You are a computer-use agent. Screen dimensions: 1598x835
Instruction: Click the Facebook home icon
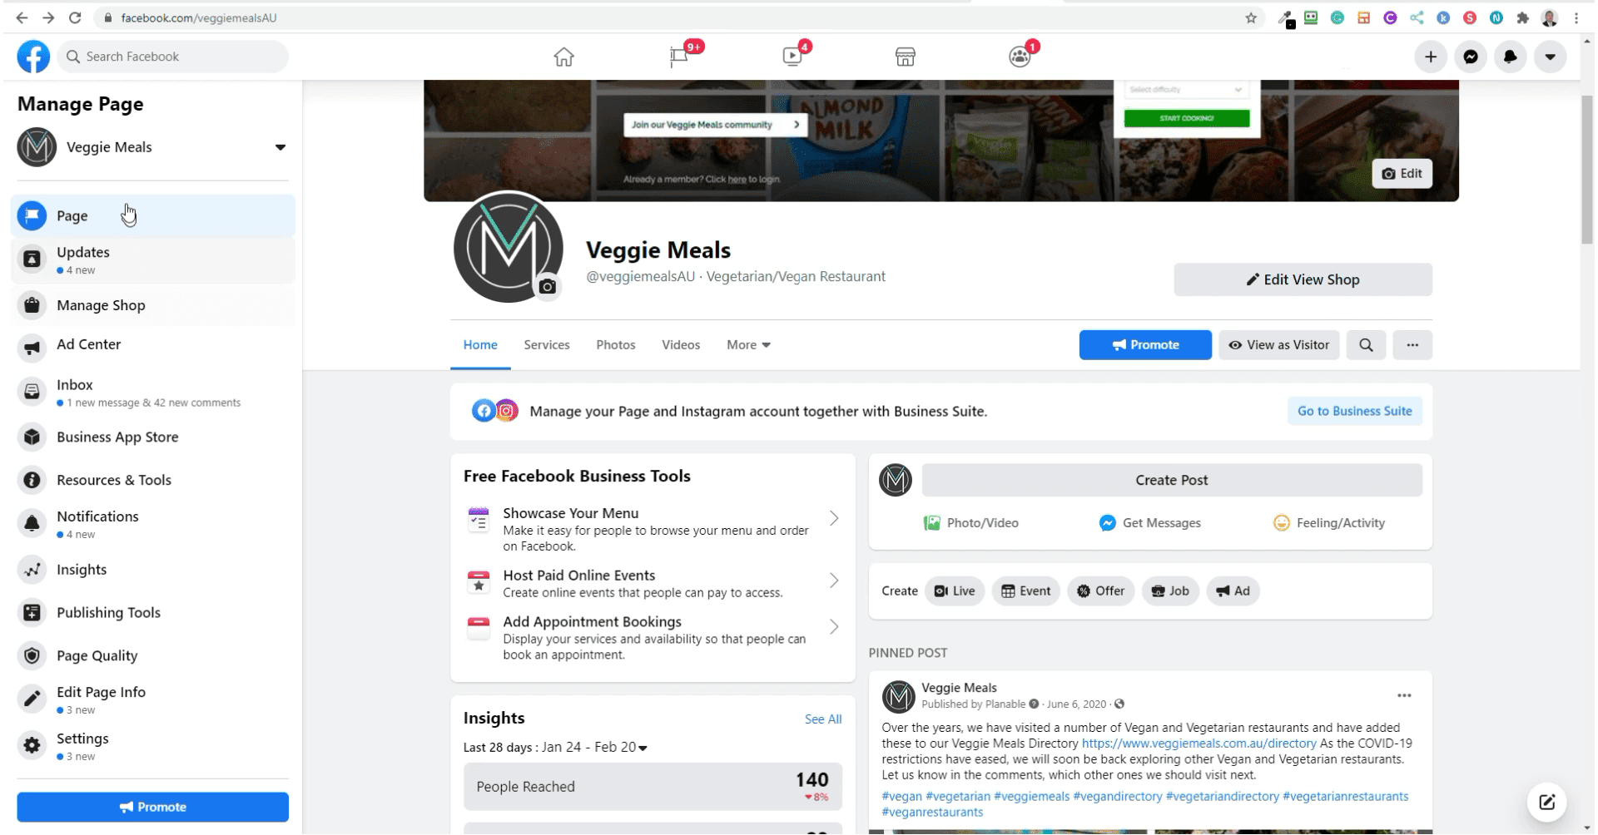coord(563,57)
